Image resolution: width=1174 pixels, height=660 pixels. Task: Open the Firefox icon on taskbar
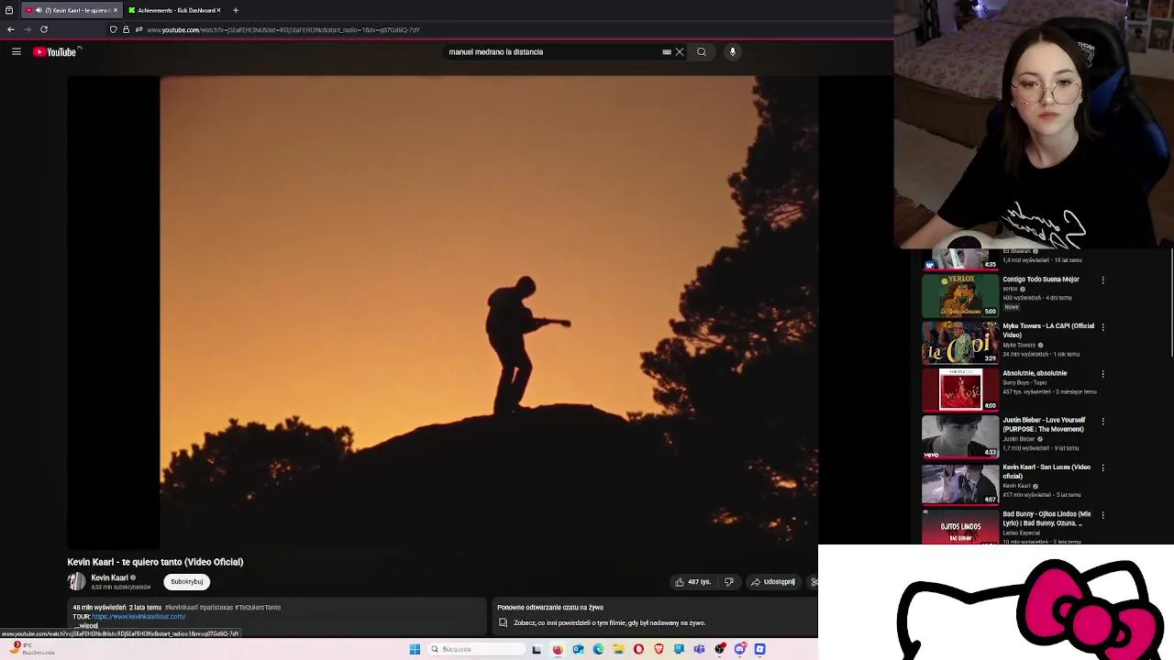click(558, 649)
